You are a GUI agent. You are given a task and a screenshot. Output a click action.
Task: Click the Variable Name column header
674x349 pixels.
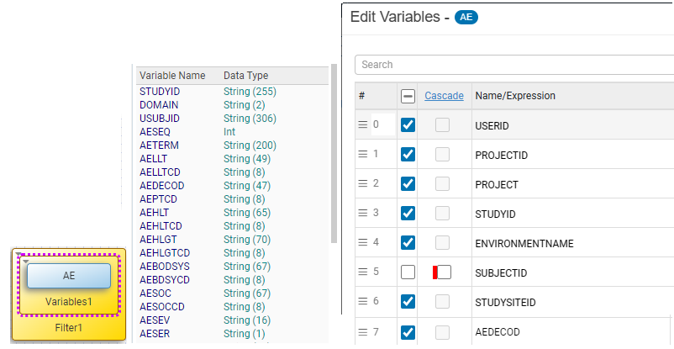[172, 76]
